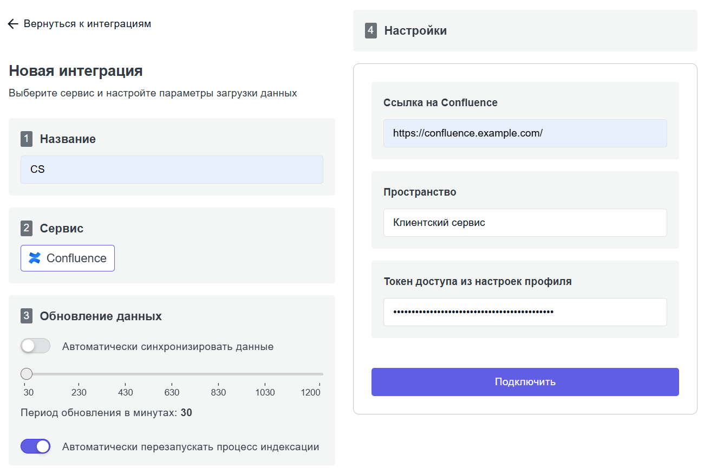Click the 230 slider tick label

pos(79,393)
